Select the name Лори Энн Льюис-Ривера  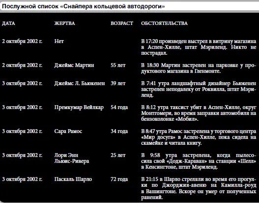point(72,158)
